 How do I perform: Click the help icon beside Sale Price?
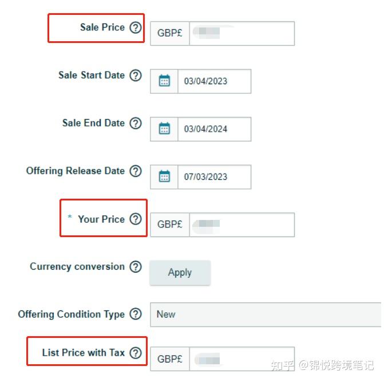point(135,27)
